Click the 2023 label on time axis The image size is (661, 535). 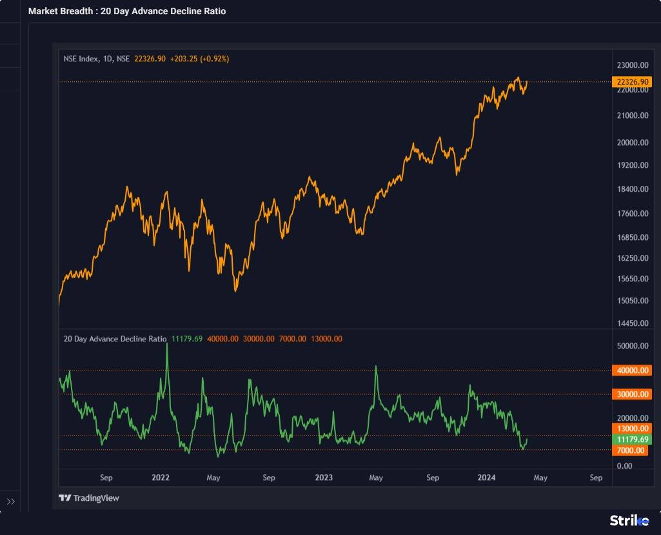[x=324, y=478]
